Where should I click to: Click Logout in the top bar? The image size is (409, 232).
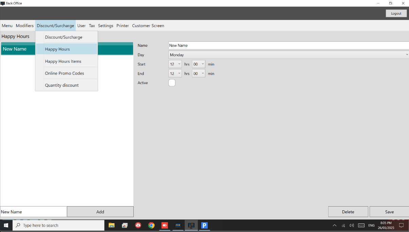click(396, 13)
